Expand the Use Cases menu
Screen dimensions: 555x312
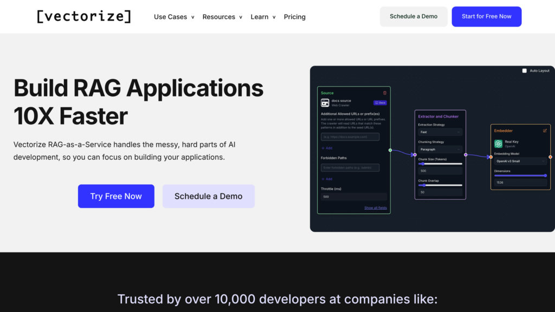click(x=174, y=17)
